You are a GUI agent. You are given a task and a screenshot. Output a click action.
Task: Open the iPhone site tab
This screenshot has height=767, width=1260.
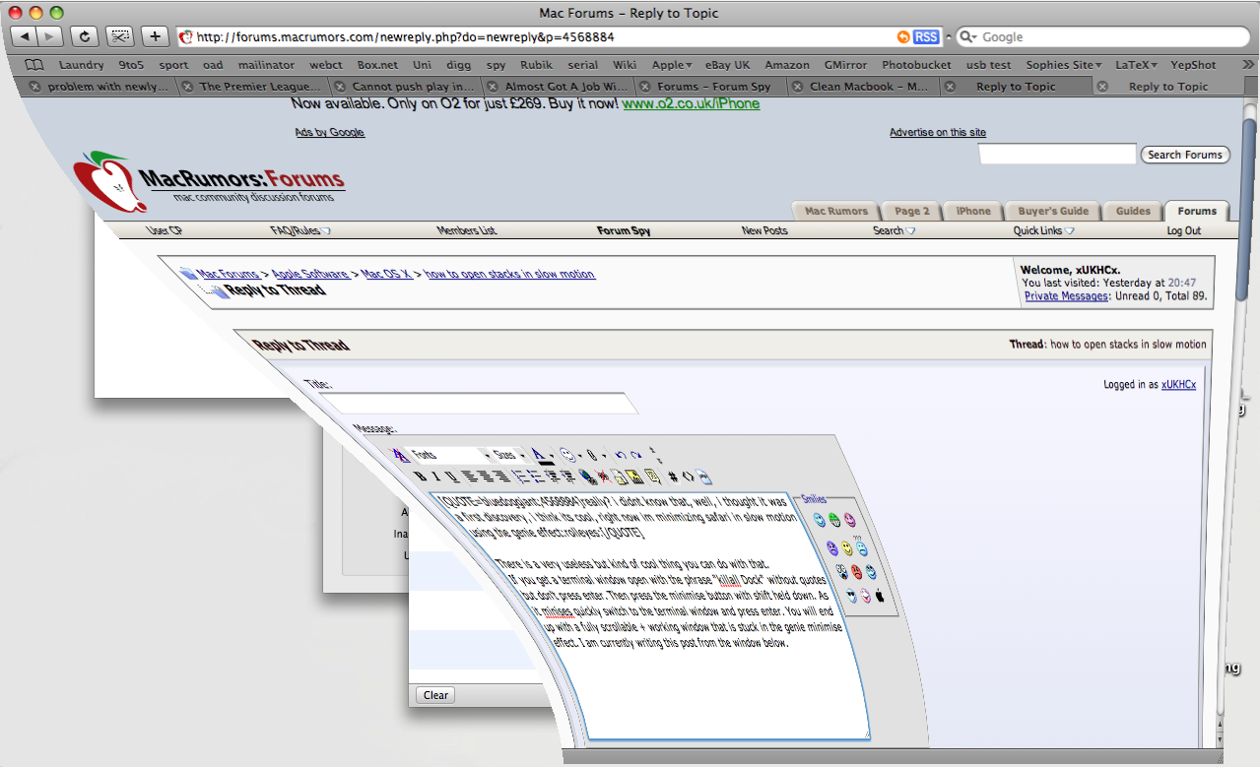[973, 211]
